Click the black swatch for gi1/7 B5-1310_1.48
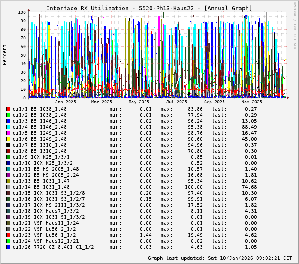Image resolution: width=299 pixels, height=264 pixels. pyautogui.click(x=9, y=145)
